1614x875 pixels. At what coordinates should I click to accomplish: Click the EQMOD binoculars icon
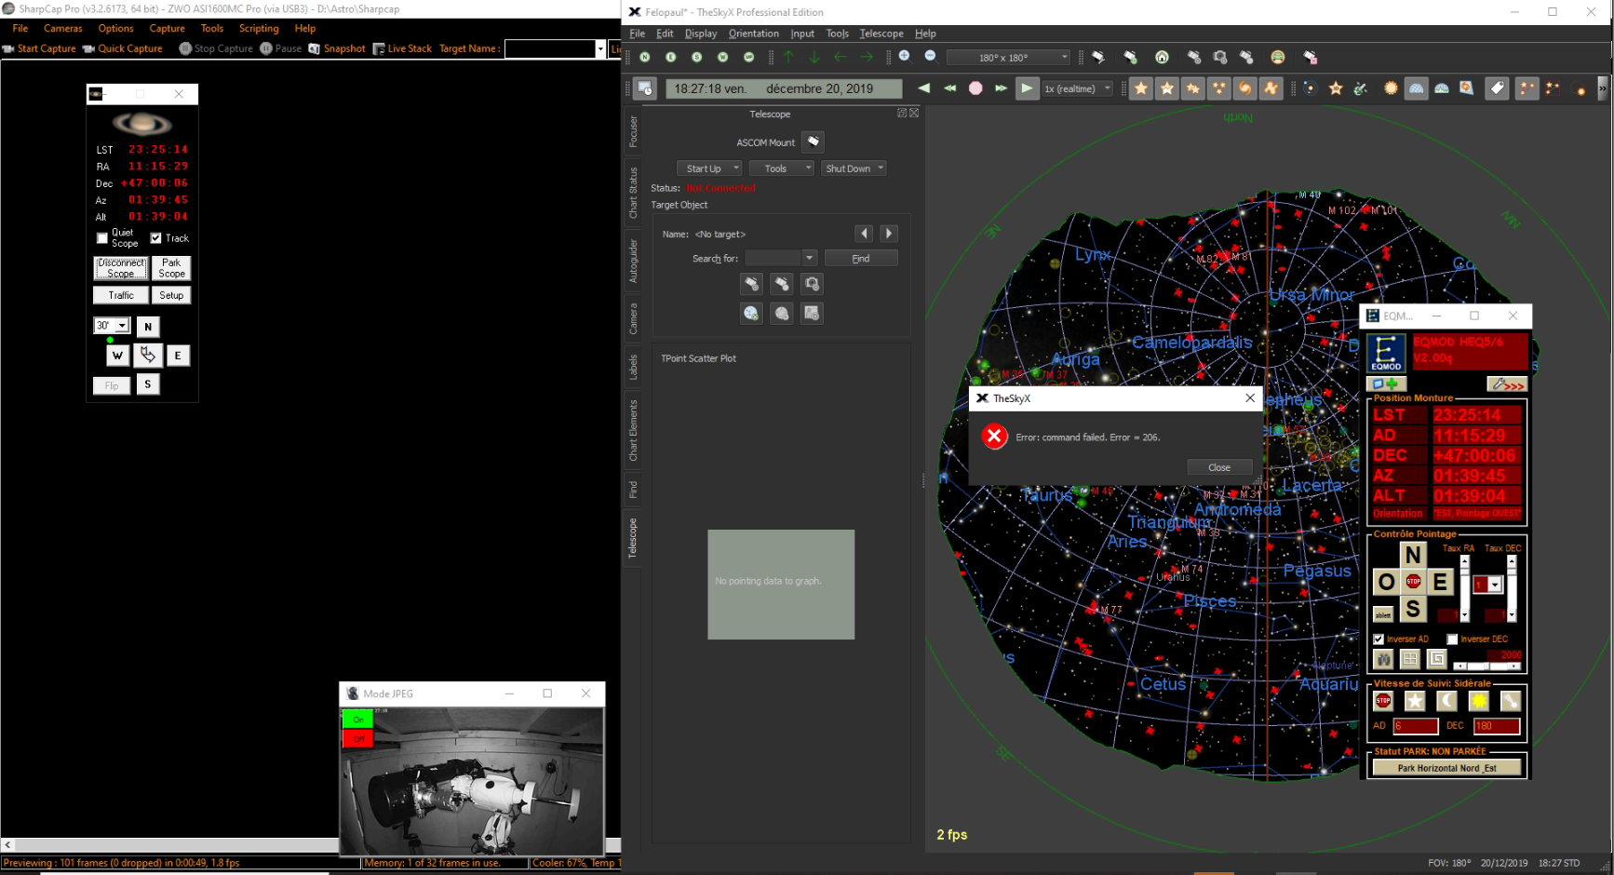click(1384, 659)
